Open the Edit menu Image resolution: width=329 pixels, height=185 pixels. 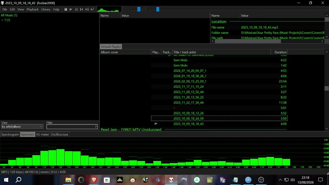12,10
